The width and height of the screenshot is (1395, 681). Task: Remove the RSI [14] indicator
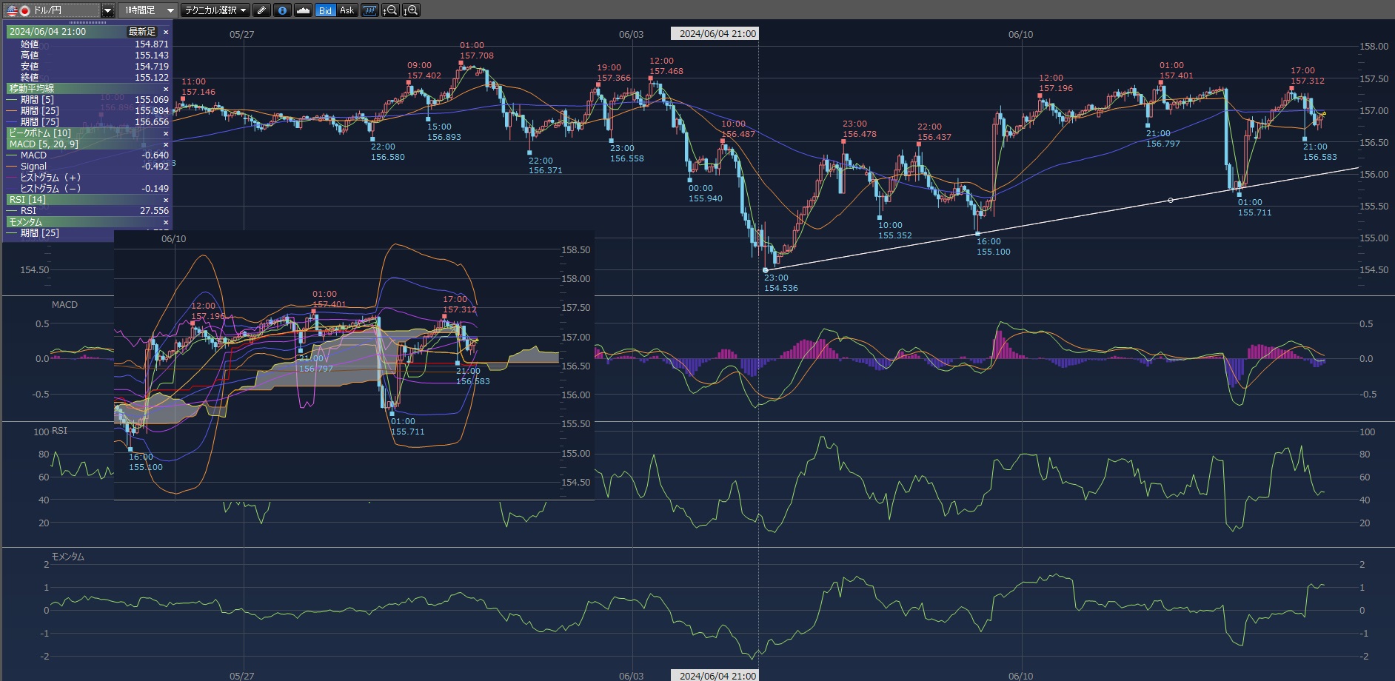(x=166, y=200)
